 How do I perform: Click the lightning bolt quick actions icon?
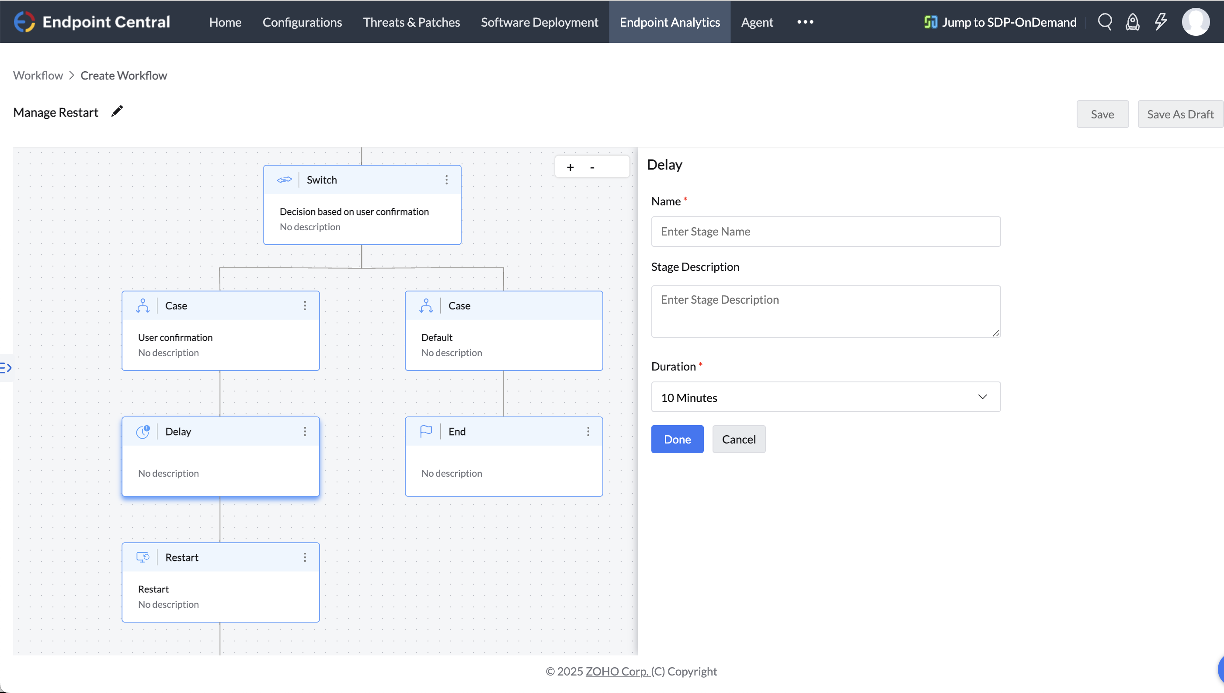pyautogui.click(x=1161, y=22)
